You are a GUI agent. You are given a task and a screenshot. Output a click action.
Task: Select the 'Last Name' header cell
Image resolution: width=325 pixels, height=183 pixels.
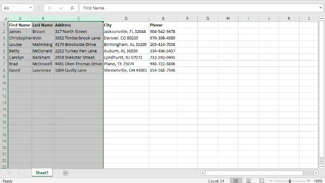tap(43, 25)
